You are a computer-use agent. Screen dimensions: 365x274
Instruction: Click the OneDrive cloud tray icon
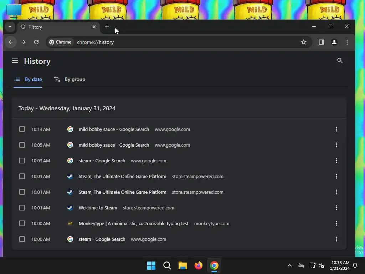[x=301, y=265]
